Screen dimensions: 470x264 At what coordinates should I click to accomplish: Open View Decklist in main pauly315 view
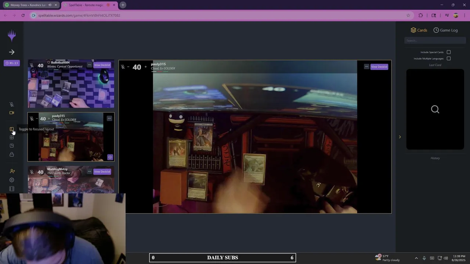pyautogui.click(x=379, y=67)
